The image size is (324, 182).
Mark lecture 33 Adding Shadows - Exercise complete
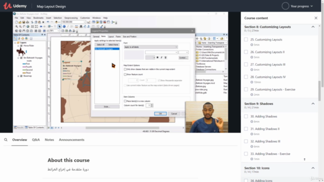(x=246, y=154)
